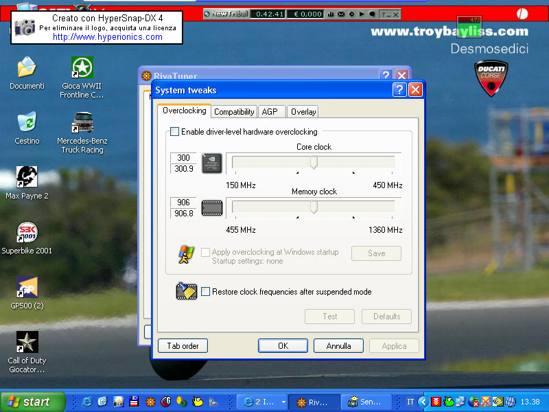Image resolution: width=549 pixels, height=412 pixels.
Task: Launch RivaTuner from the quick launch gear icon
Action: pyautogui.click(x=150, y=402)
